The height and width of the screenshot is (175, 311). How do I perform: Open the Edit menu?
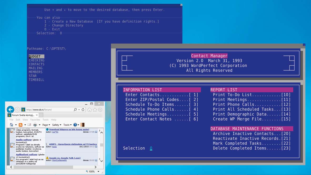click(x=18, y=120)
